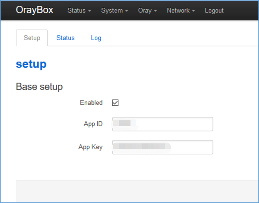Expand the Network menu
This screenshot has height=203, width=259.
pos(181,11)
